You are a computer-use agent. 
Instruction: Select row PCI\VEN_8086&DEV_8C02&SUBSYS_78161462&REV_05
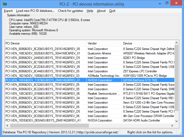[x=90, y=85]
